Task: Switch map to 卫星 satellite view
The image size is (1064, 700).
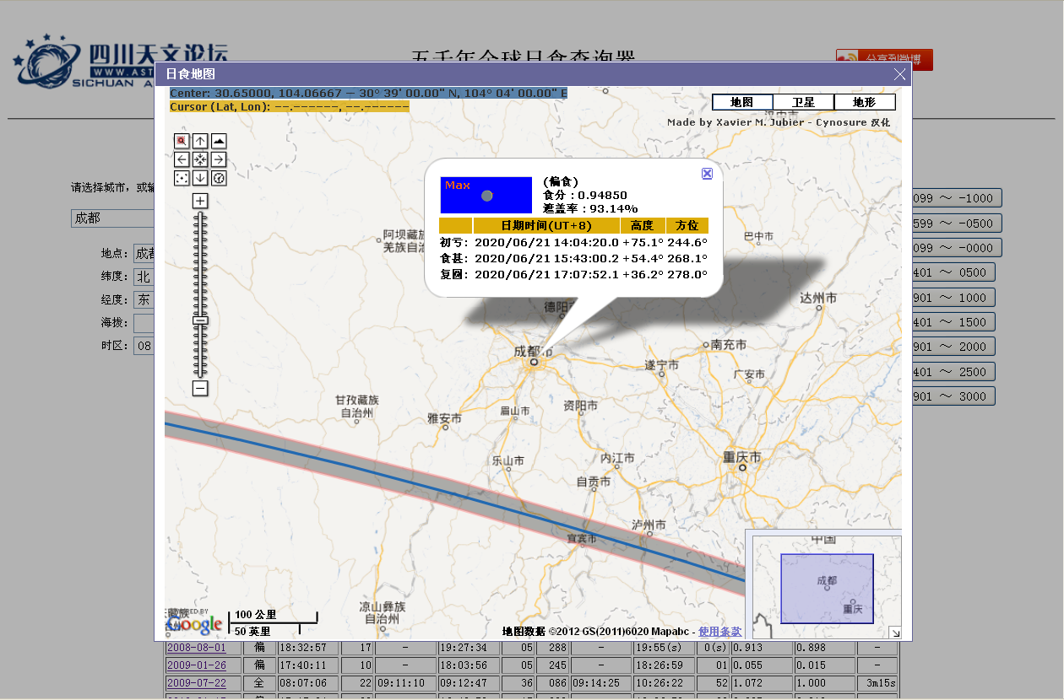Action: click(x=803, y=102)
